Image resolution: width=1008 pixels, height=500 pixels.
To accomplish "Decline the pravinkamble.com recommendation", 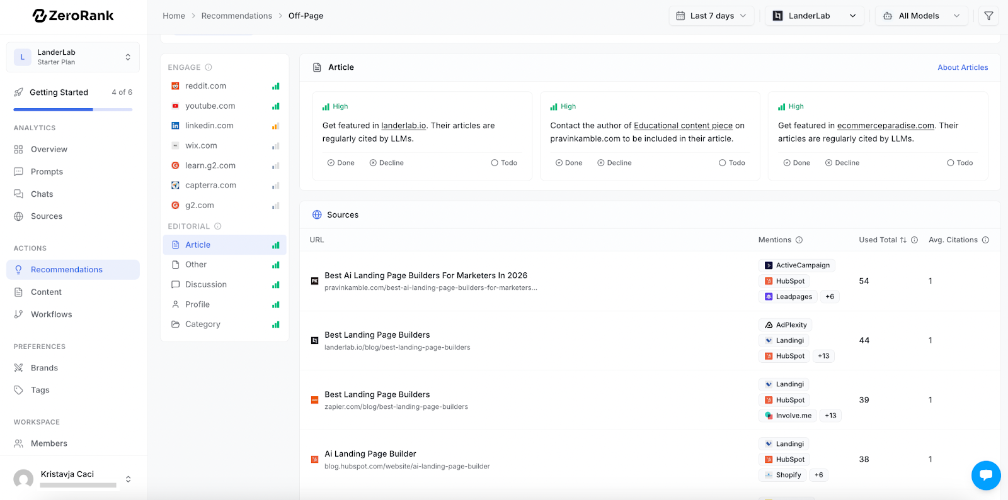I will pos(615,163).
